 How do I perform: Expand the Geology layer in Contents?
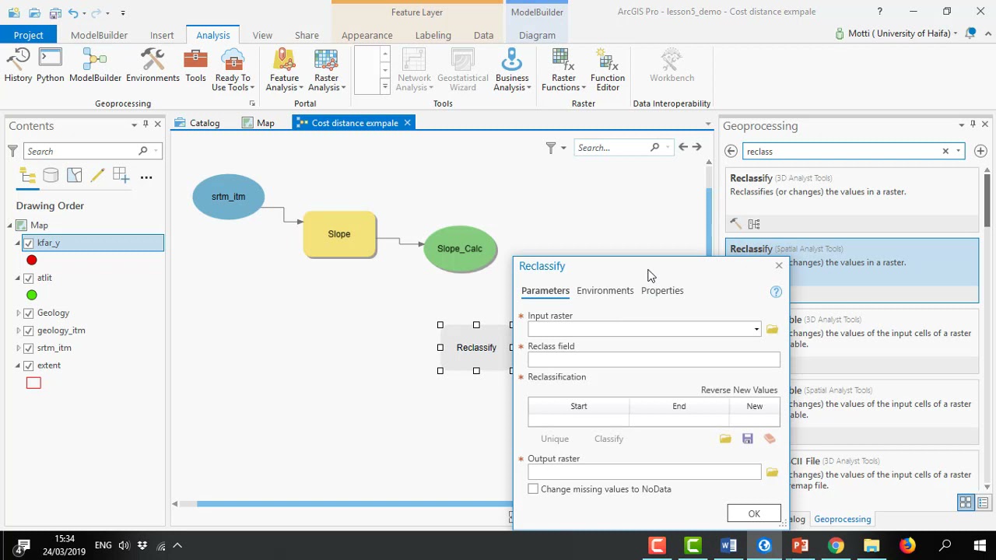point(18,313)
